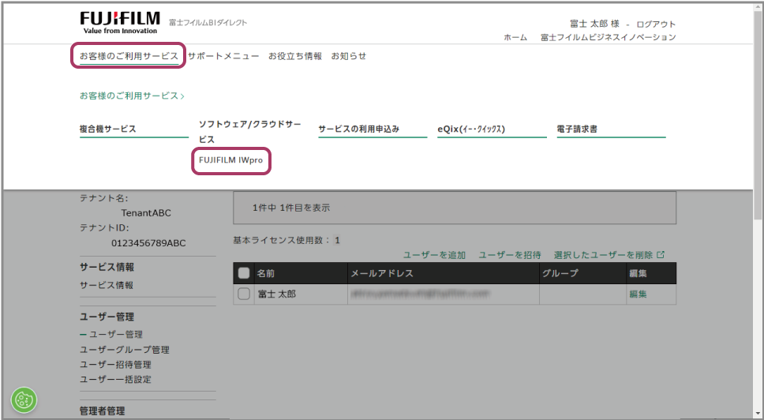Open お役立ち情報 menu
Viewport: 764px width, 420px height.
point(294,56)
